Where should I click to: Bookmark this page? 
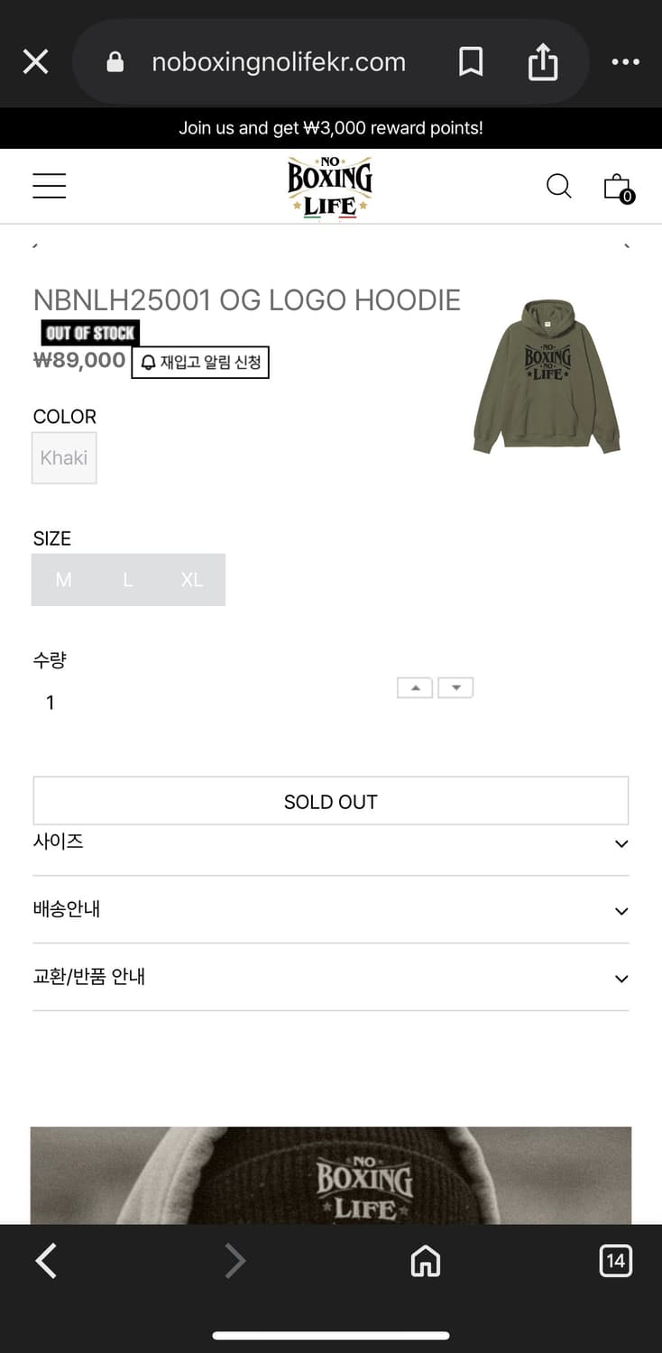point(472,61)
